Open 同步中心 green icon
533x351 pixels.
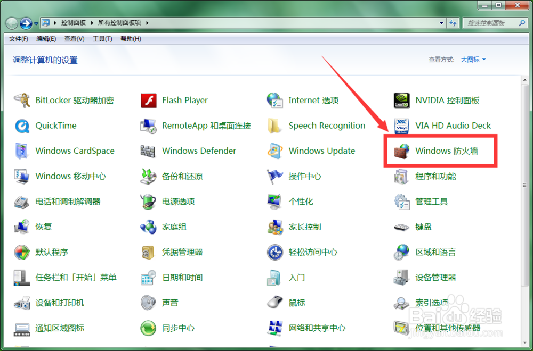click(x=149, y=328)
